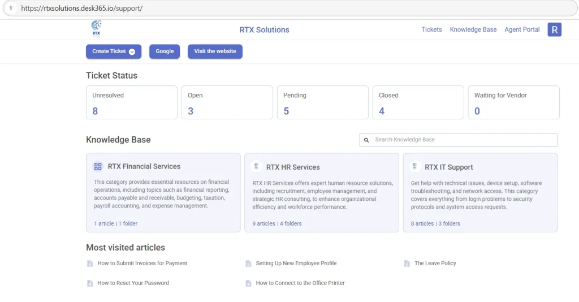Click the search magnifier icon
The height and width of the screenshot is (302, 579).
366,140
